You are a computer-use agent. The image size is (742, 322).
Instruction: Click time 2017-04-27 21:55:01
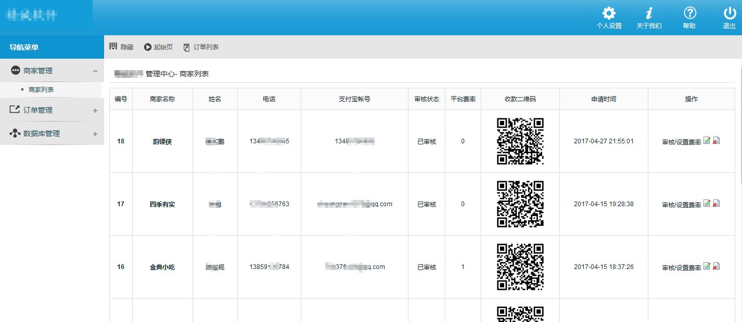point(604,141)
